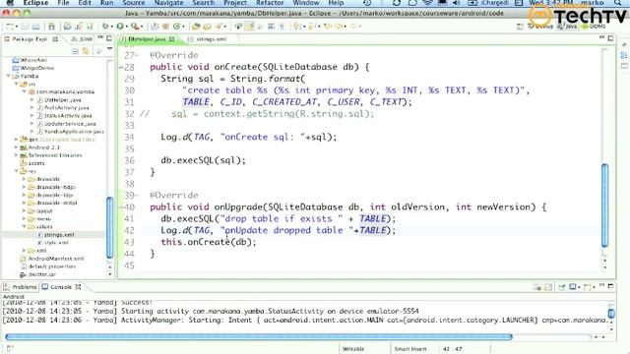
Task: Open the Source menu
Action: pos(134,3)
